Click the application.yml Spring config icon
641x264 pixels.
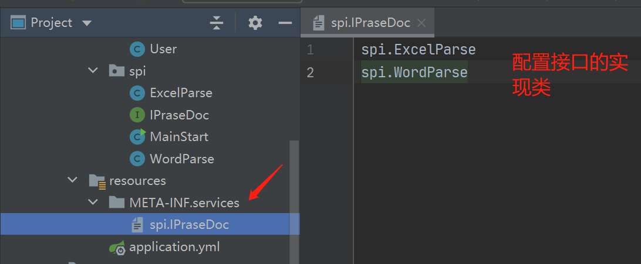click(117, 248)
